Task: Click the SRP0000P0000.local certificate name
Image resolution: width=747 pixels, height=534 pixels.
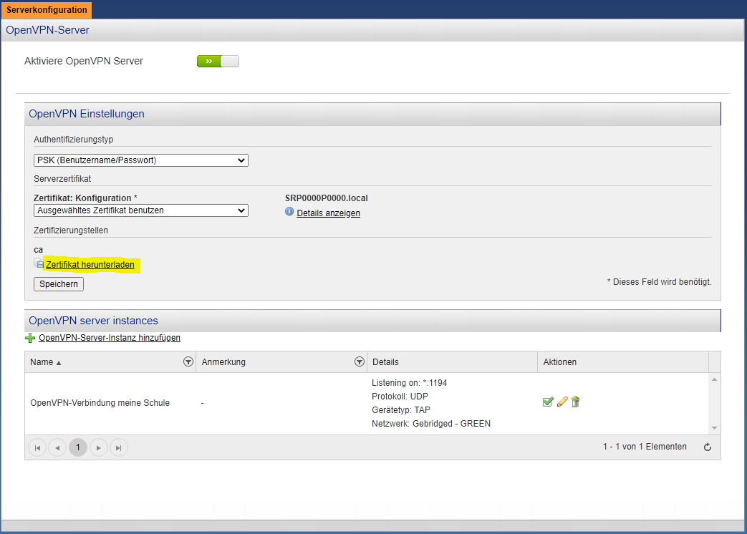Action: click(x=327, y=198)
